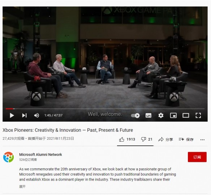
Task: Open the channel avatar icon
Action: [x=8, y=157]
